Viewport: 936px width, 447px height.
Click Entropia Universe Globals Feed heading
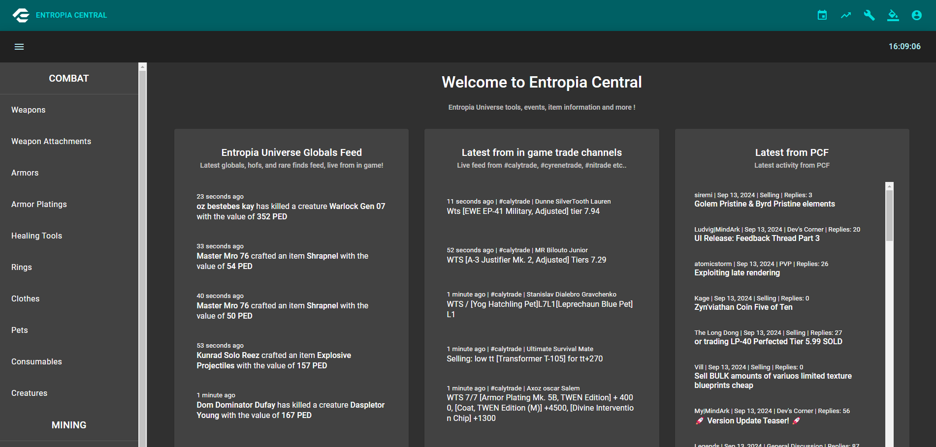(291, 153)
